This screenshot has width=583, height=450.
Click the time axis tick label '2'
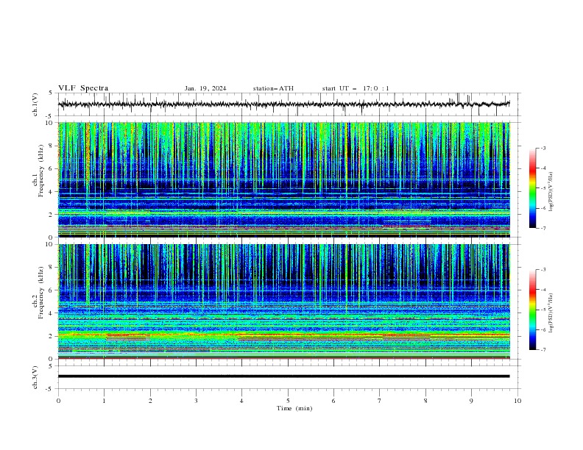pyautogui.click(x=150, y=401)
